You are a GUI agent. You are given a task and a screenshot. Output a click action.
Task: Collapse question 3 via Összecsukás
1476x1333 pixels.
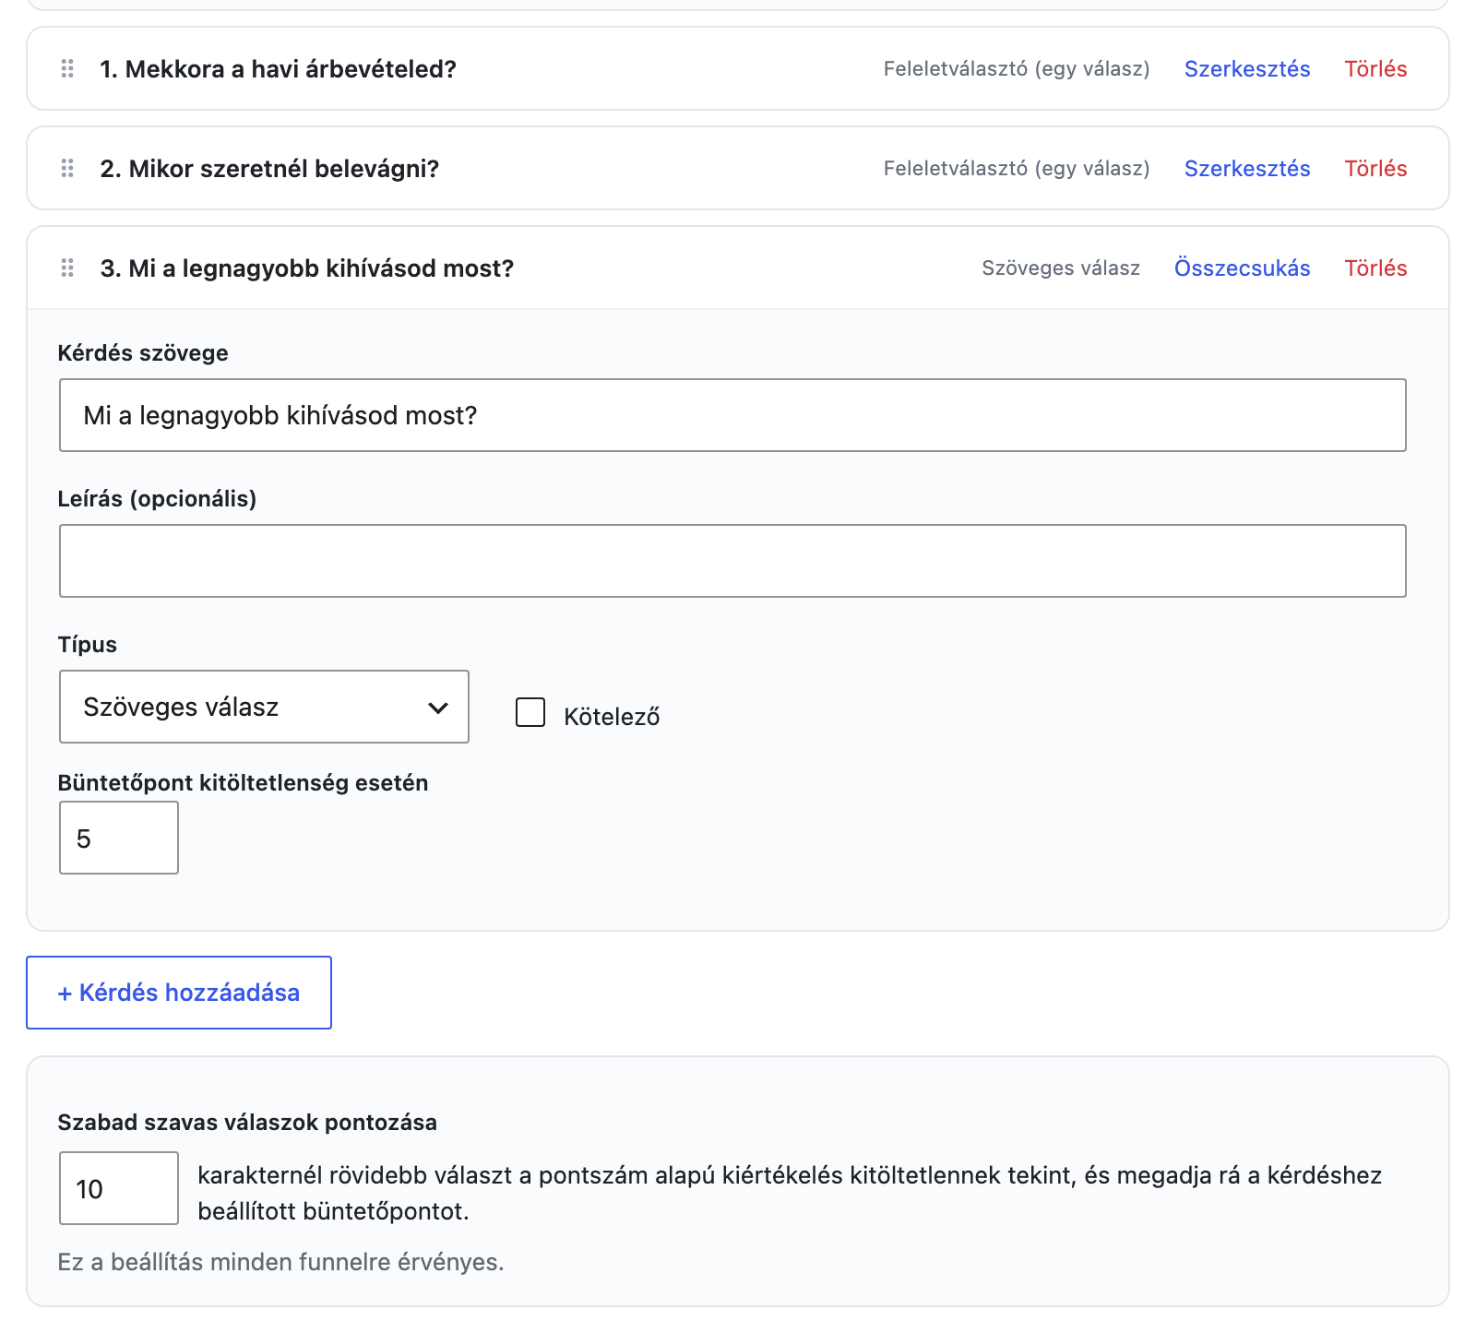(x=1242, y=268)
